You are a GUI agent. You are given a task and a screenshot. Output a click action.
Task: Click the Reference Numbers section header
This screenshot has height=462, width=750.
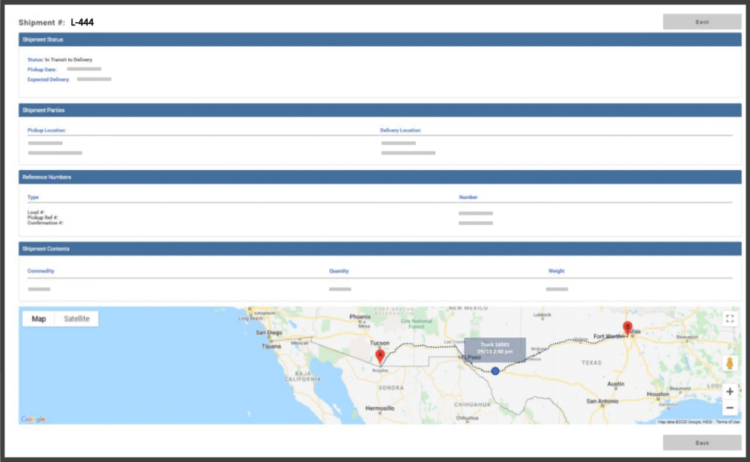pyautogui.click(x=379, y=177)
